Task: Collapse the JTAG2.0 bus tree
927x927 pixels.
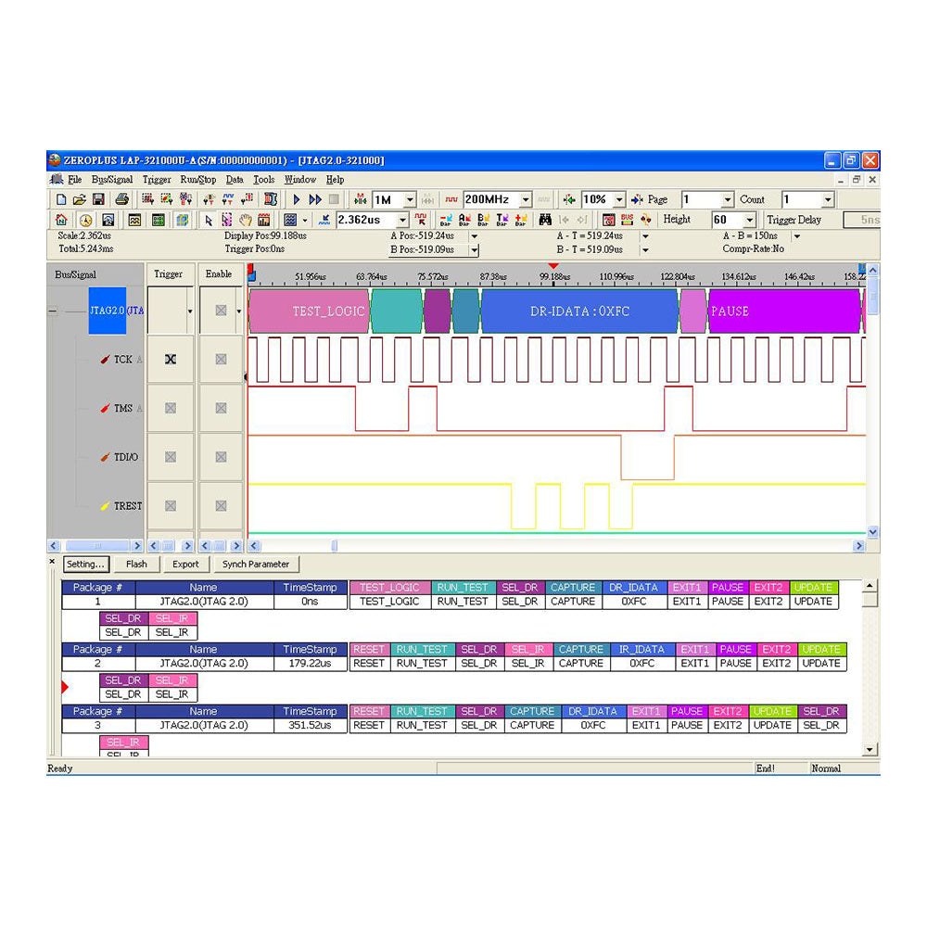Action: (53, 311)
